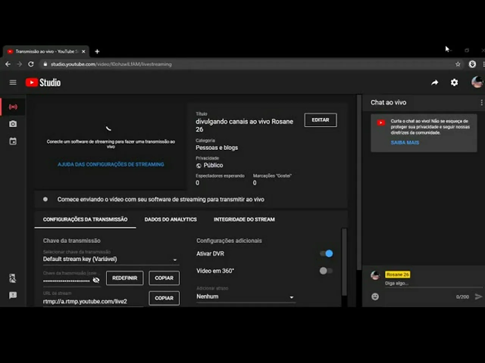This screenshot has height=363, width=485.
Task: Switch to Integridade do Stream tab
Action: 244,219
